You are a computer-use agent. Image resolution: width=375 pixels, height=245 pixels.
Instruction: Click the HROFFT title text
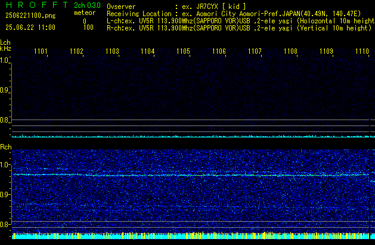coord(37,5)
